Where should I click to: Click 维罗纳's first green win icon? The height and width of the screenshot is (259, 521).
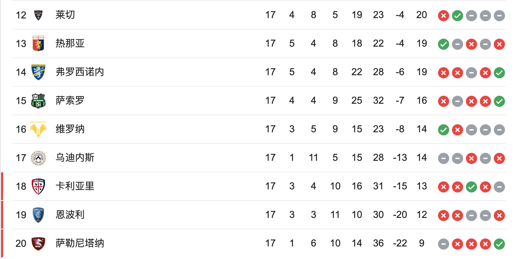coord(444,130)
